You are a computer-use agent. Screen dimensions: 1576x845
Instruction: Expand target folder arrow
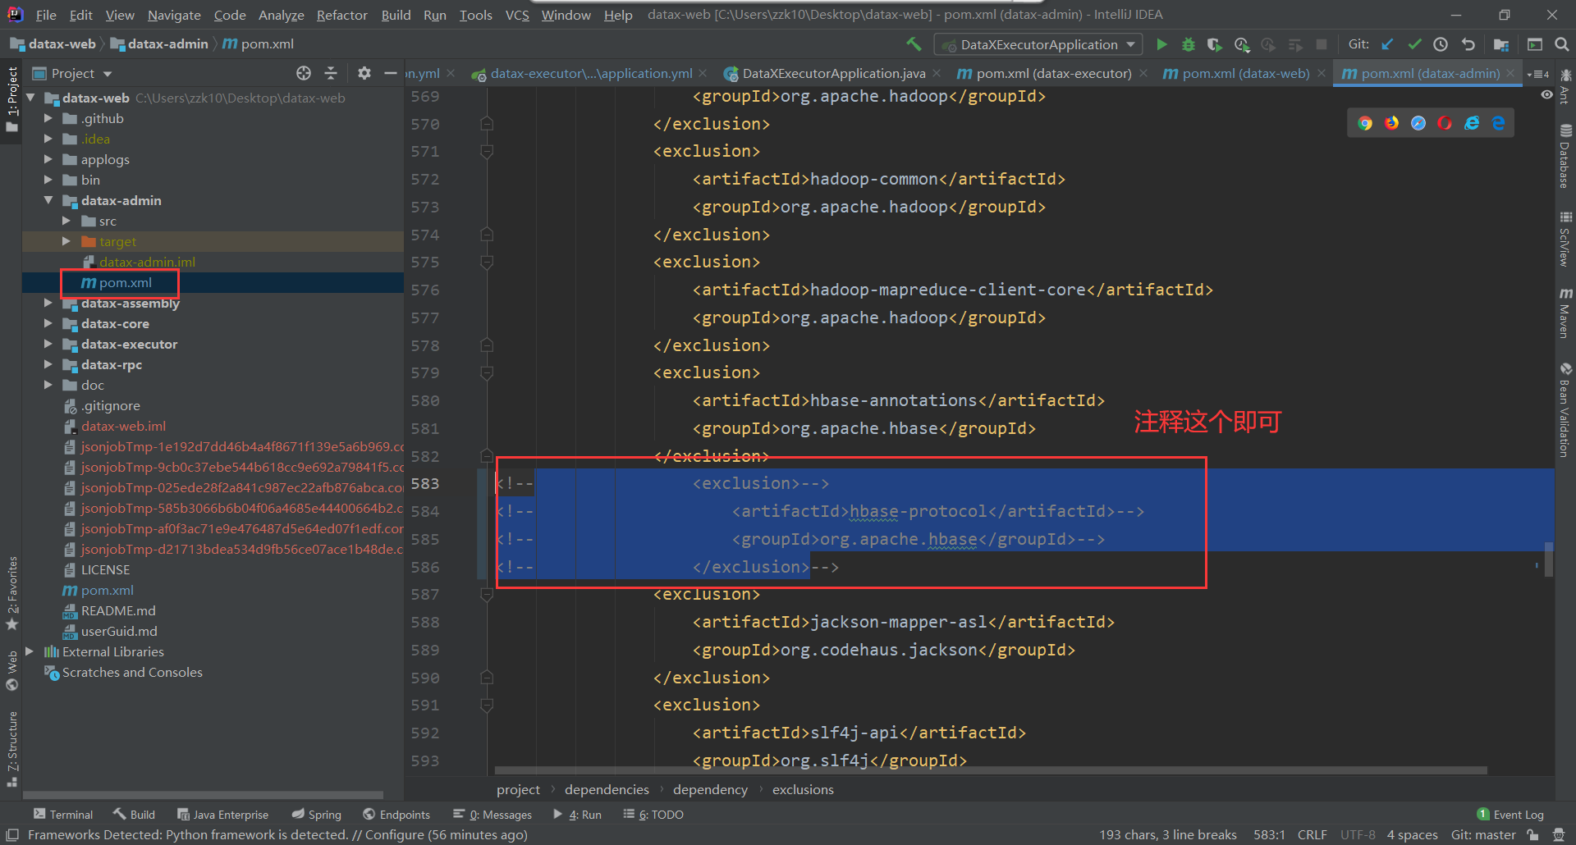coord(66,241)
